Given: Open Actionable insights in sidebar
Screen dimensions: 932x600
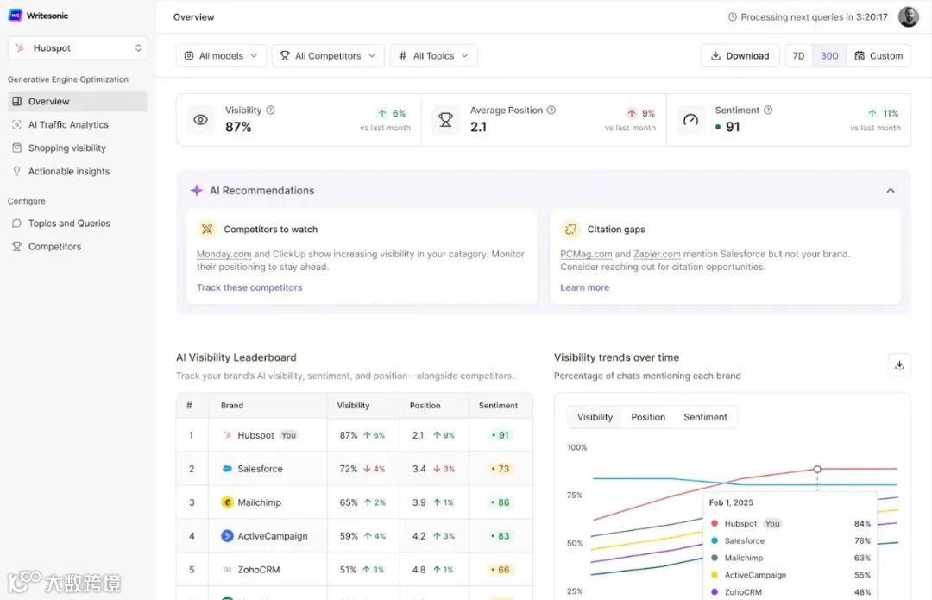Looking at the screenshot, I should click(69, 171).
